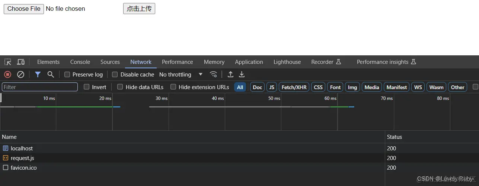Filter requests by Font type

tap(335, 87)
